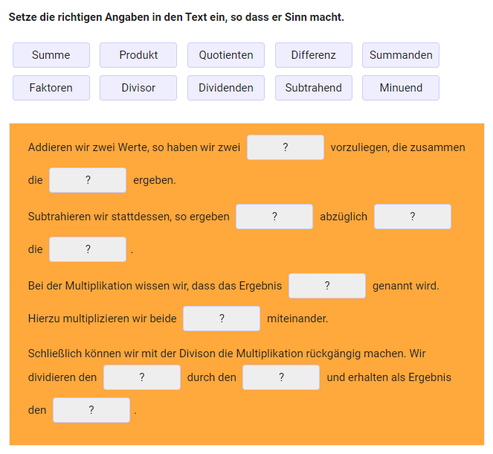The width and height of the screenshot is (493, 454).
Task: Click the Differenz word tile
Action: pos(314,55)
